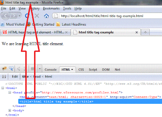This screenshot has height=117, width=162.
Task: Switch to the Firebug DOM panel
Action: point(106,70)
